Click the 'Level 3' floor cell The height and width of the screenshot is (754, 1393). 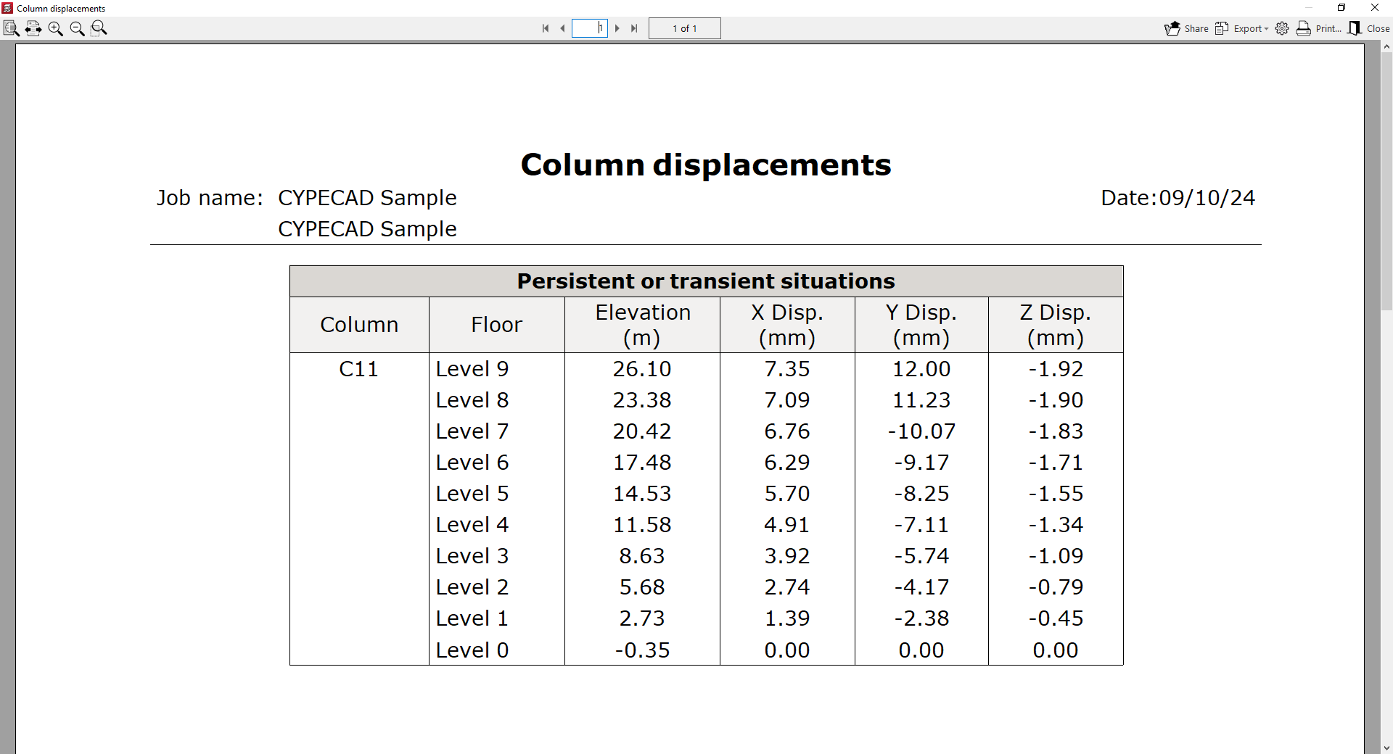click(472, 556)
